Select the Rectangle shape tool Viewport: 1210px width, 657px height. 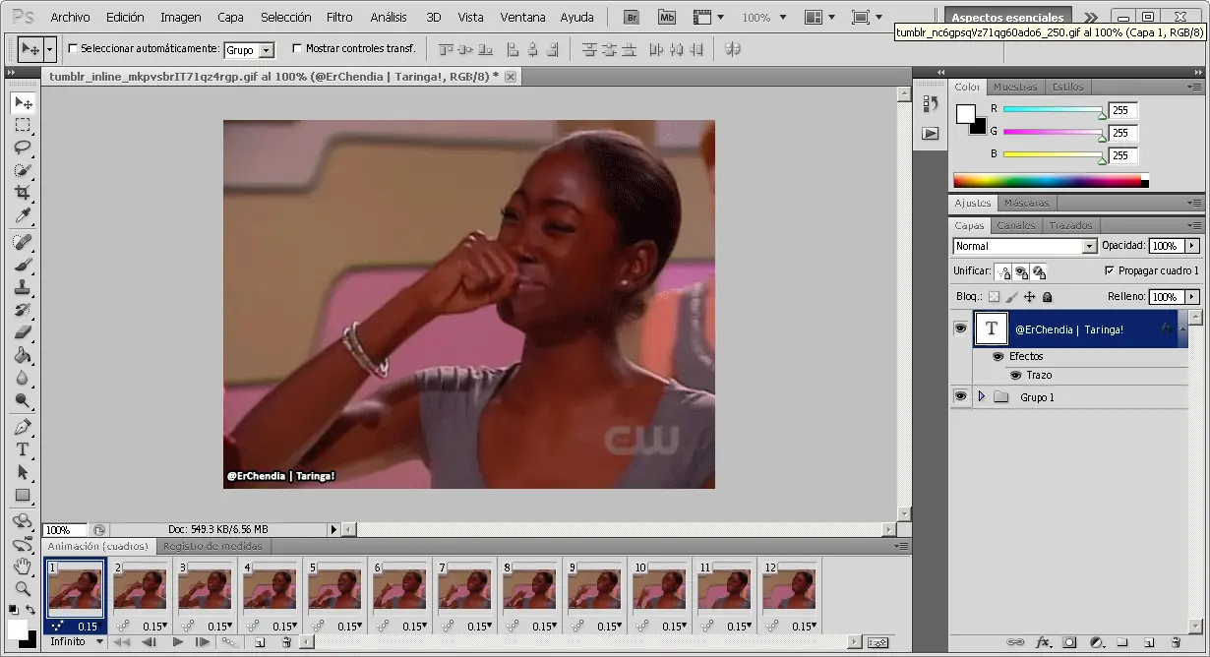click(x=23, y=495)
